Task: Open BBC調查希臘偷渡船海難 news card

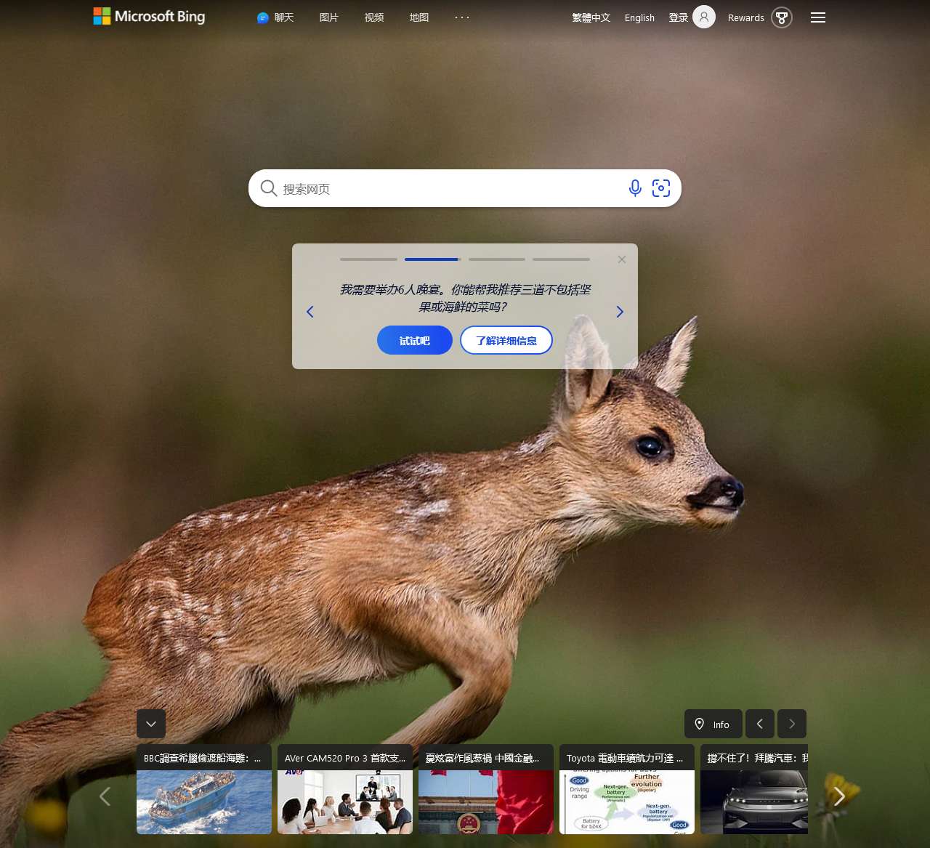Action: pos(204,789)
